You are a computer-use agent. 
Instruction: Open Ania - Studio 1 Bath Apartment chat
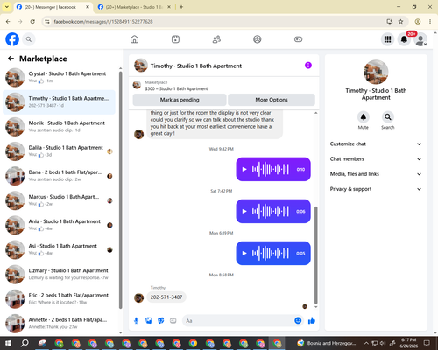point(59,225)
